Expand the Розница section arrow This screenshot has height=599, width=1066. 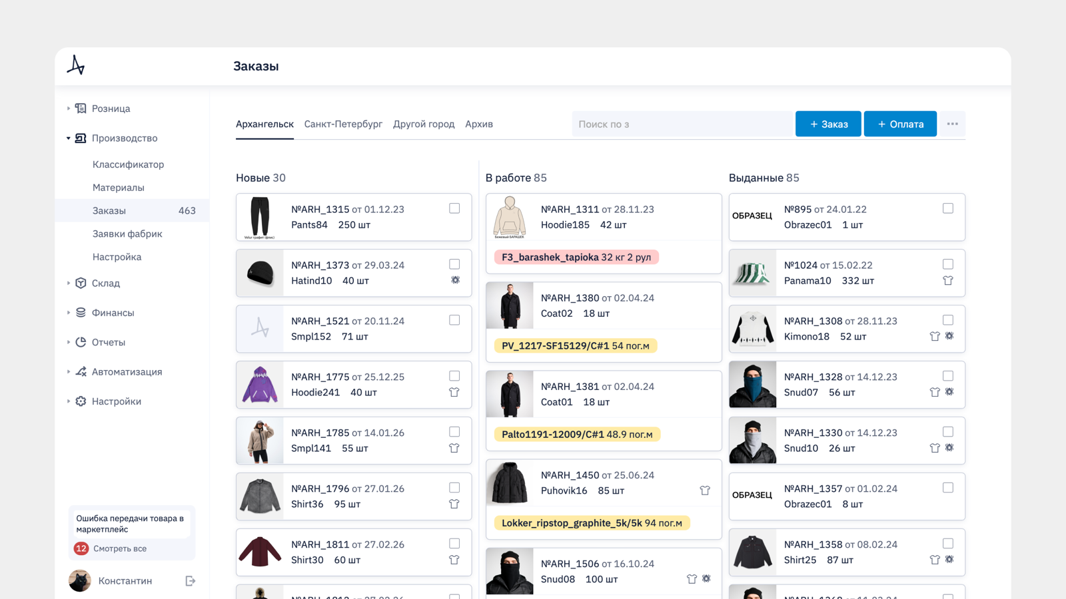click(x=68, y=108)
